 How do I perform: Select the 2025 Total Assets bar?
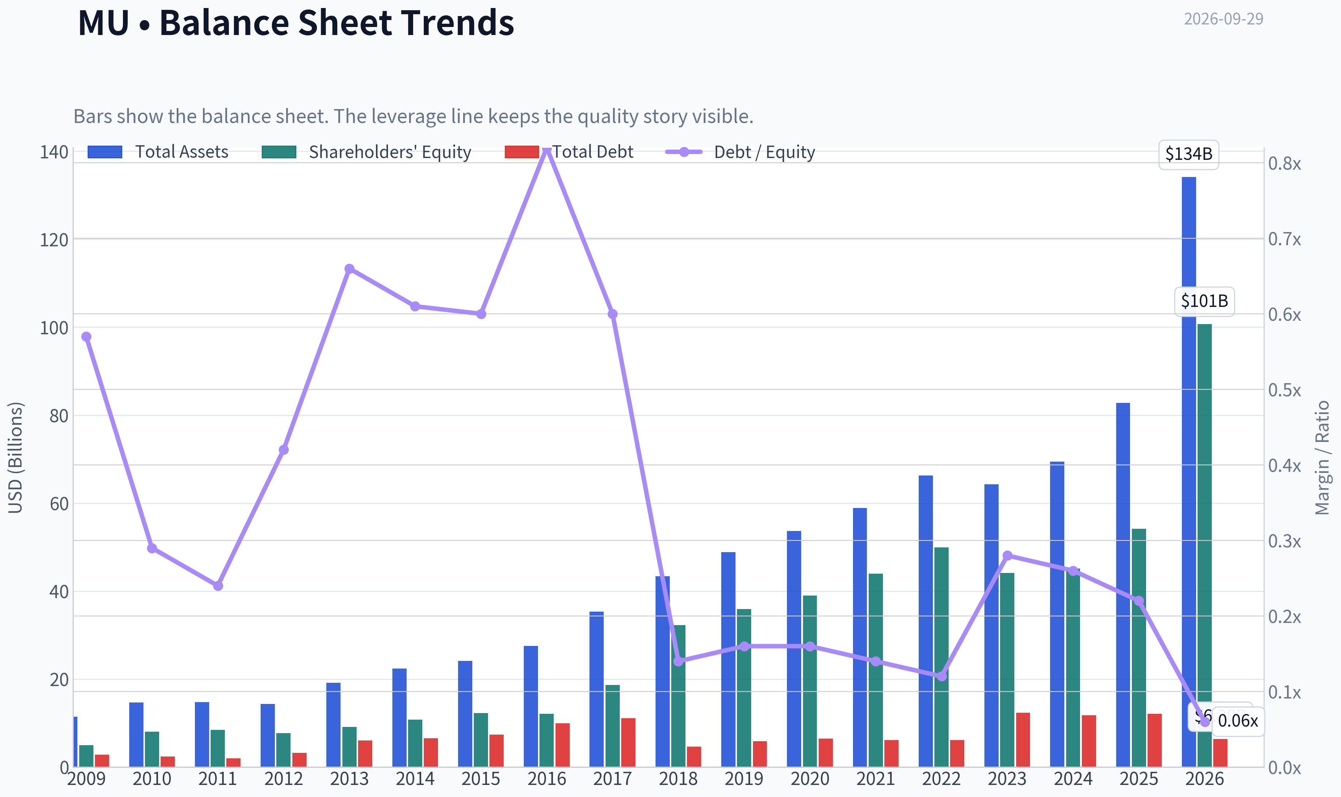(x=1123, y=584)
